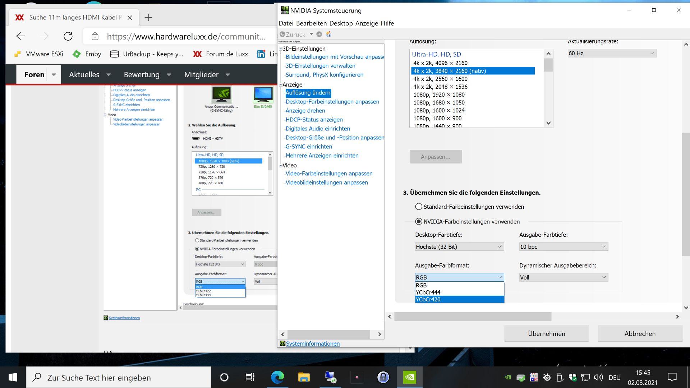Image resolution: width=690 pixels, height=388 pixels.
Task: Open the Systeminformationen link in NVIDIA window
Action: [312, 343]
